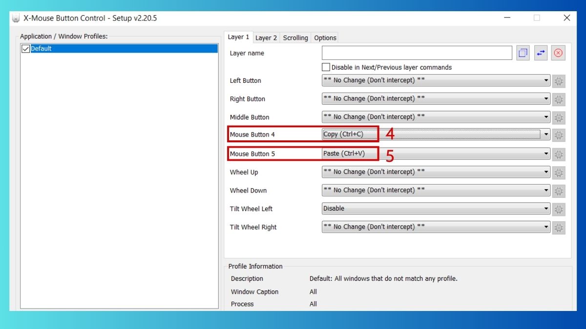
Task: Select the Default profile row
Action: click(120, 49)
